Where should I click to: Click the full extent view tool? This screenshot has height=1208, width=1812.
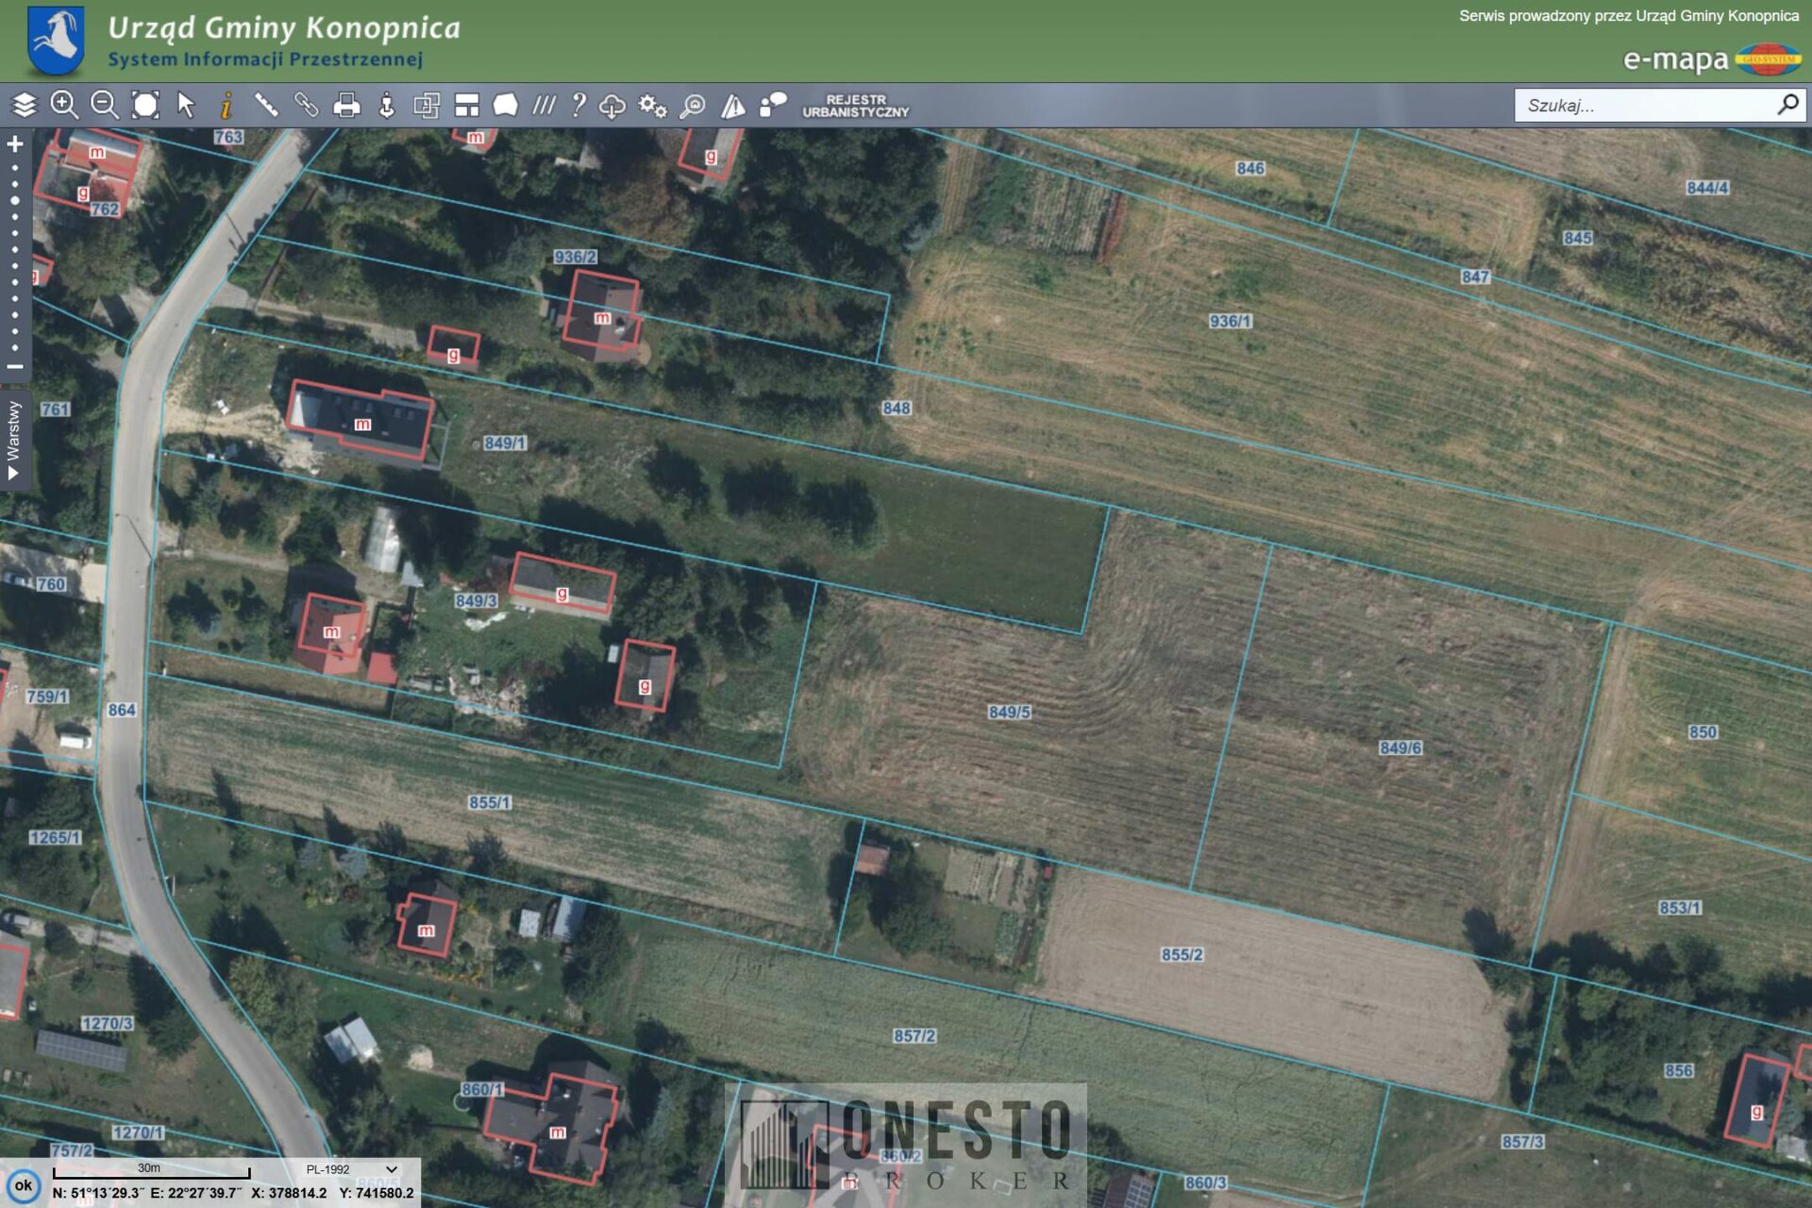coord(145,105)
